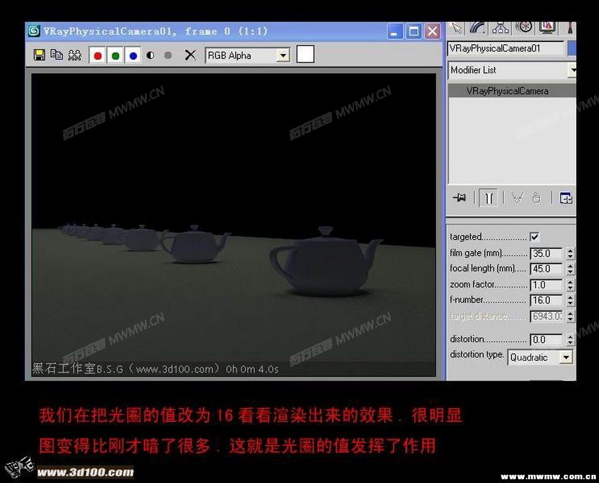
Task: Adjust the focal length spinner arrows
Action: click(570, 269)
